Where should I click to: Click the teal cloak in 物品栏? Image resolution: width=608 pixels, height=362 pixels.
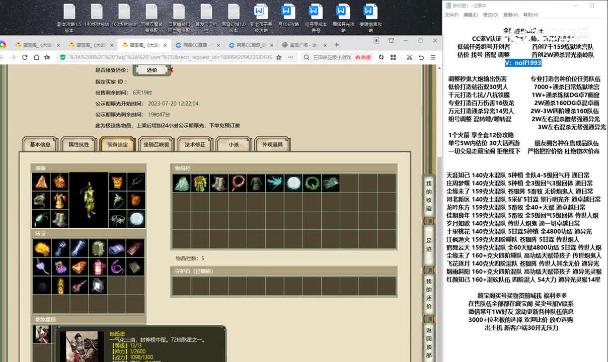[181, 184]
